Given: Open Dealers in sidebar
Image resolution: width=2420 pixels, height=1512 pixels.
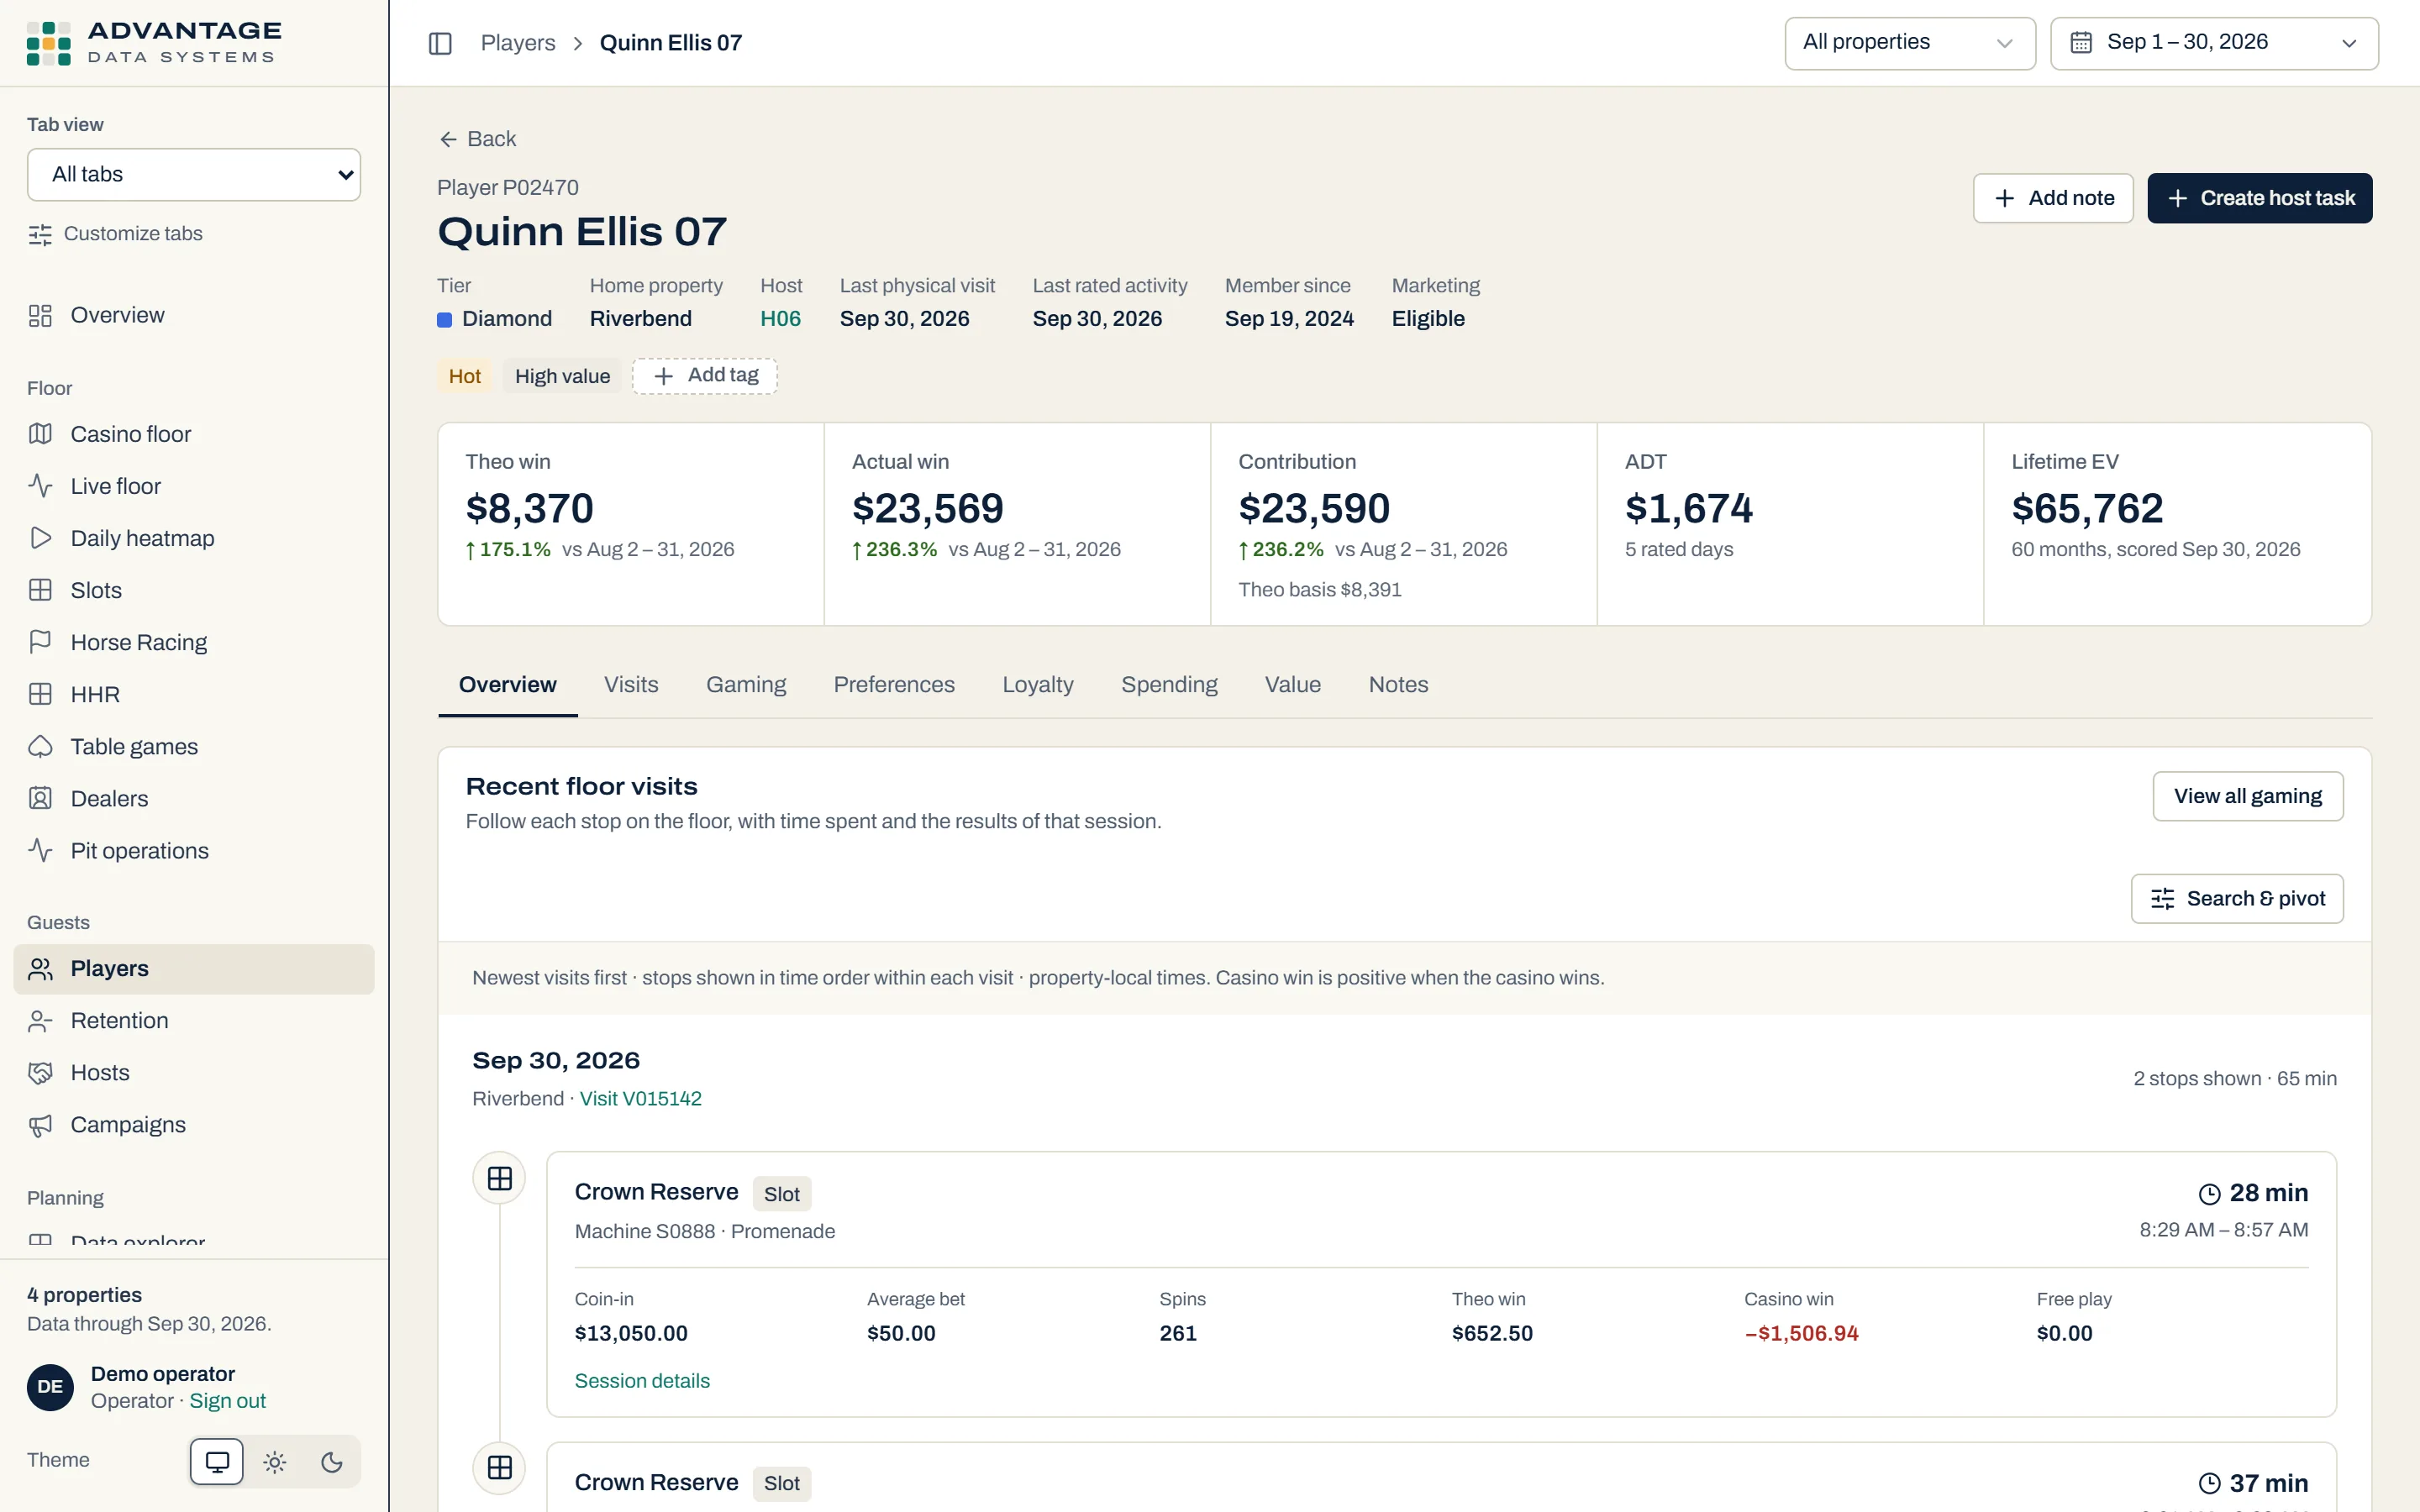Looking at the screenshot, I should 194,798.
